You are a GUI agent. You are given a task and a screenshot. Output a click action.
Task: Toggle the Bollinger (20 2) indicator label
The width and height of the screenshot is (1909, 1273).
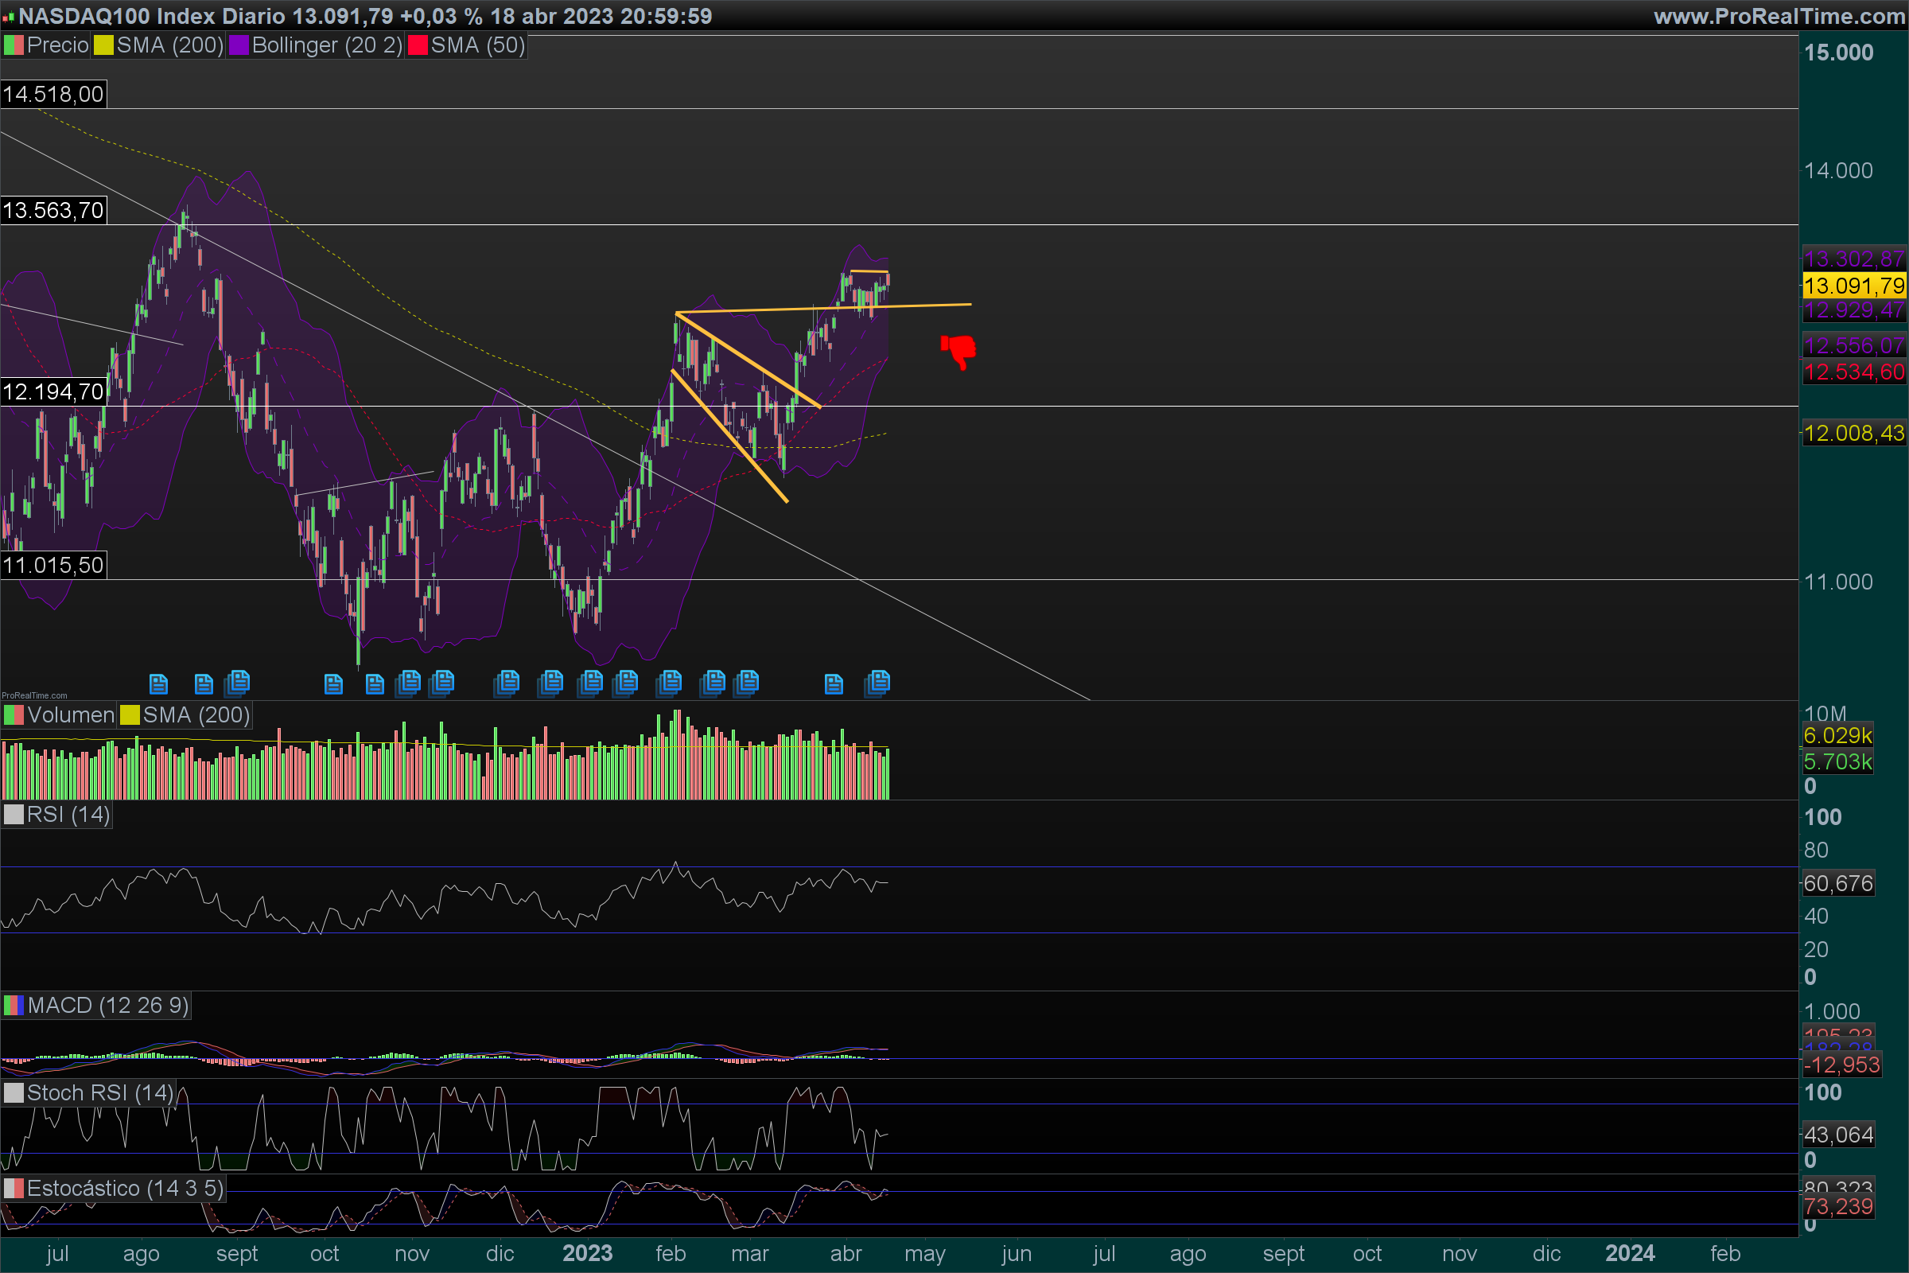coord(326,45)
